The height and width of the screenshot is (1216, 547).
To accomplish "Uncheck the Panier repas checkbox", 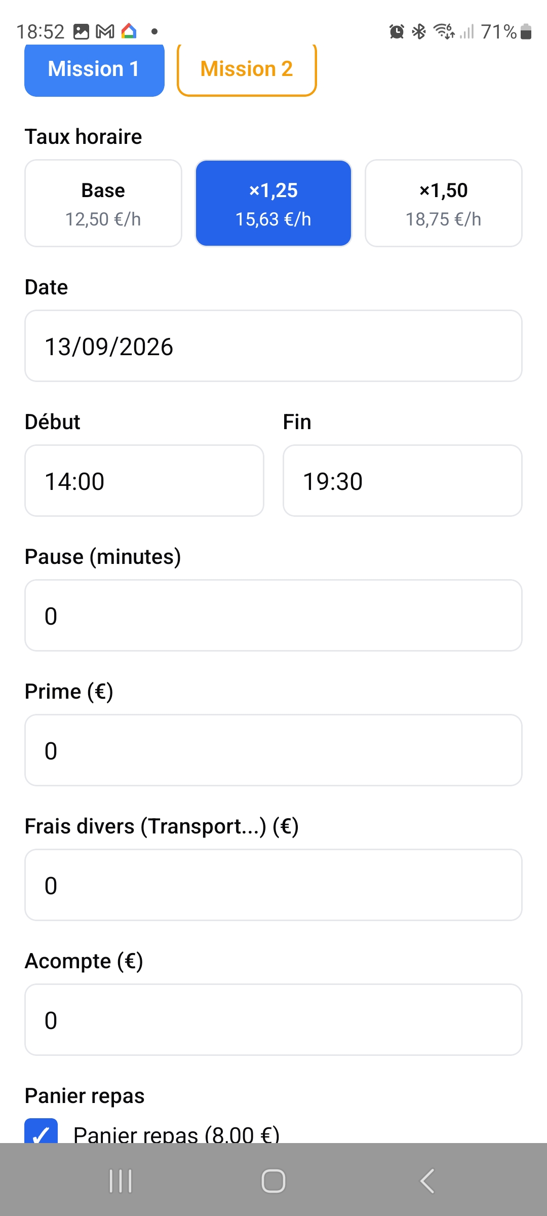I will pyautogui.click(x=41, y=1131).
